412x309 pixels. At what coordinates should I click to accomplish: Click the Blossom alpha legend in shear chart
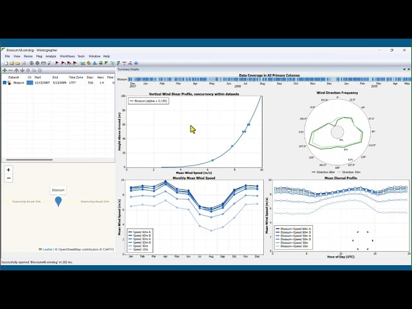[149, 101]
